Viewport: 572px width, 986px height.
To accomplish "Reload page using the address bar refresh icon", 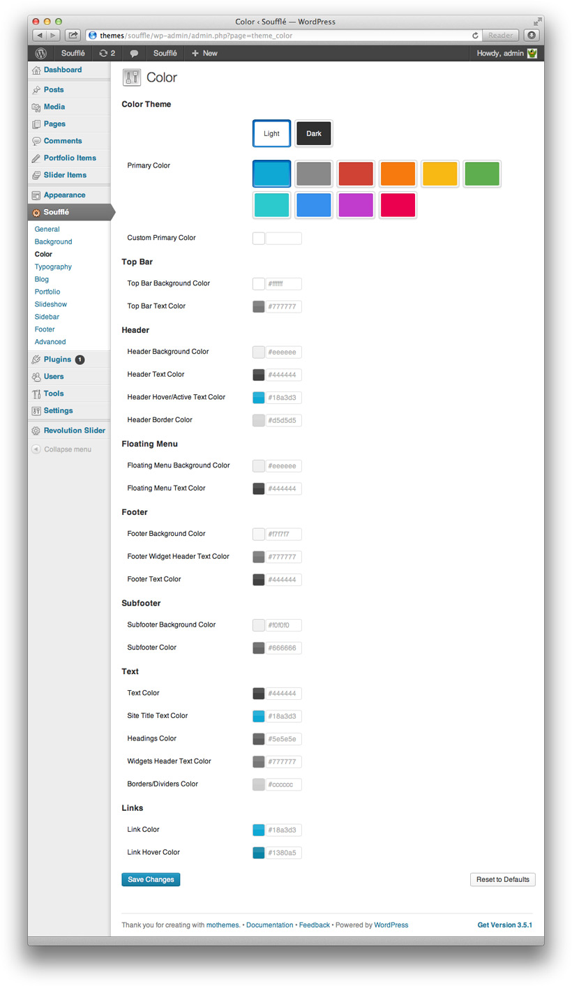I will pos(475,35).
